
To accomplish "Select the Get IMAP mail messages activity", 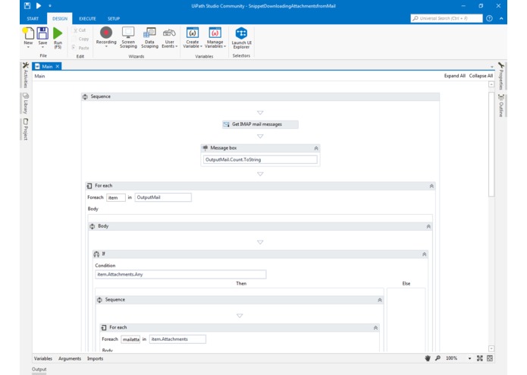I will (260, 124).
